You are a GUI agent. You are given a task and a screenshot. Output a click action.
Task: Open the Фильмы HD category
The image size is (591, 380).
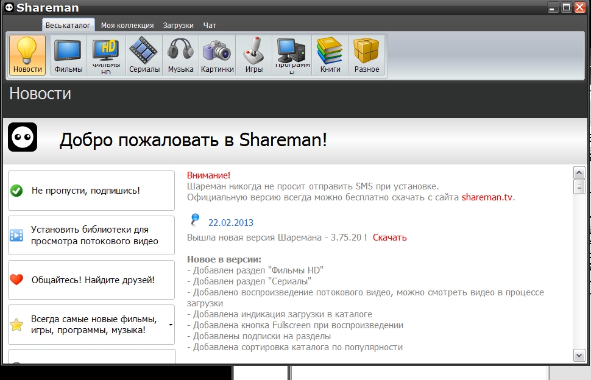point(106,55)
